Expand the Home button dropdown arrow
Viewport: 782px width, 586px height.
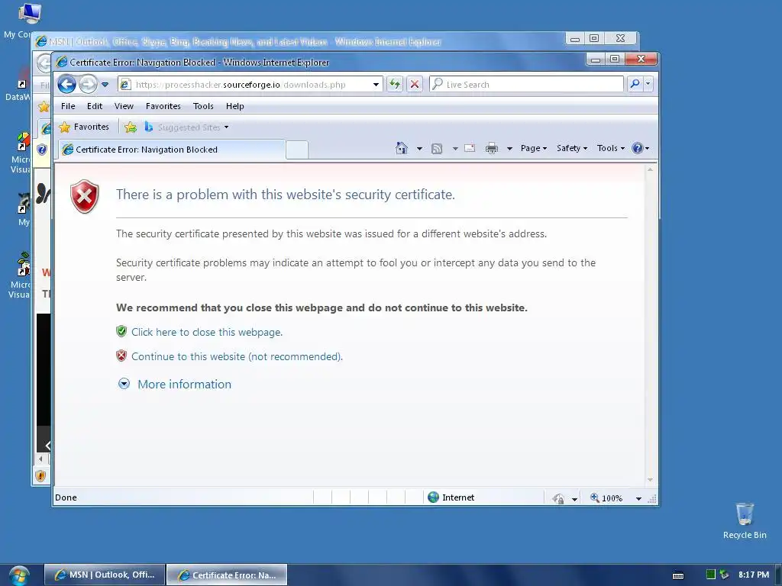419,149
